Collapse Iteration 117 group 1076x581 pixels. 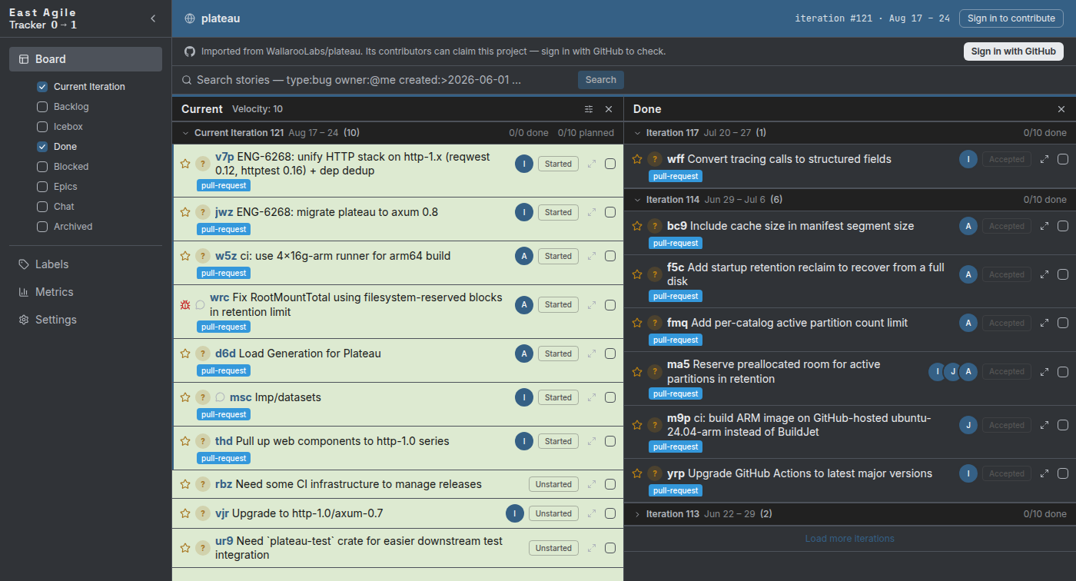[637, 133]
